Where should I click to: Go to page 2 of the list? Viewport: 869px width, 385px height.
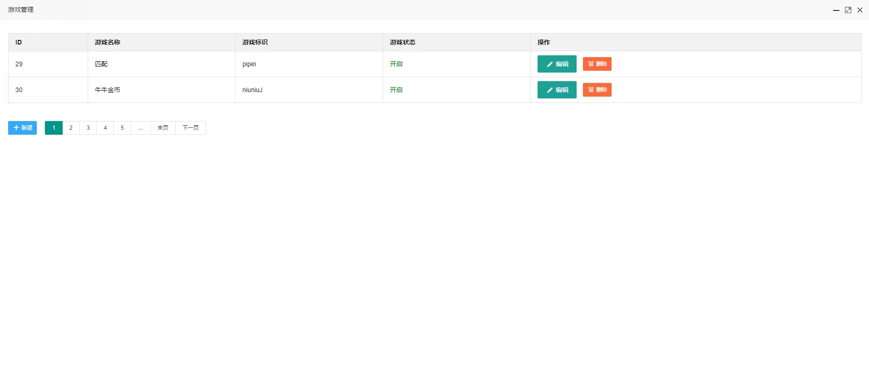coord(71,128)
